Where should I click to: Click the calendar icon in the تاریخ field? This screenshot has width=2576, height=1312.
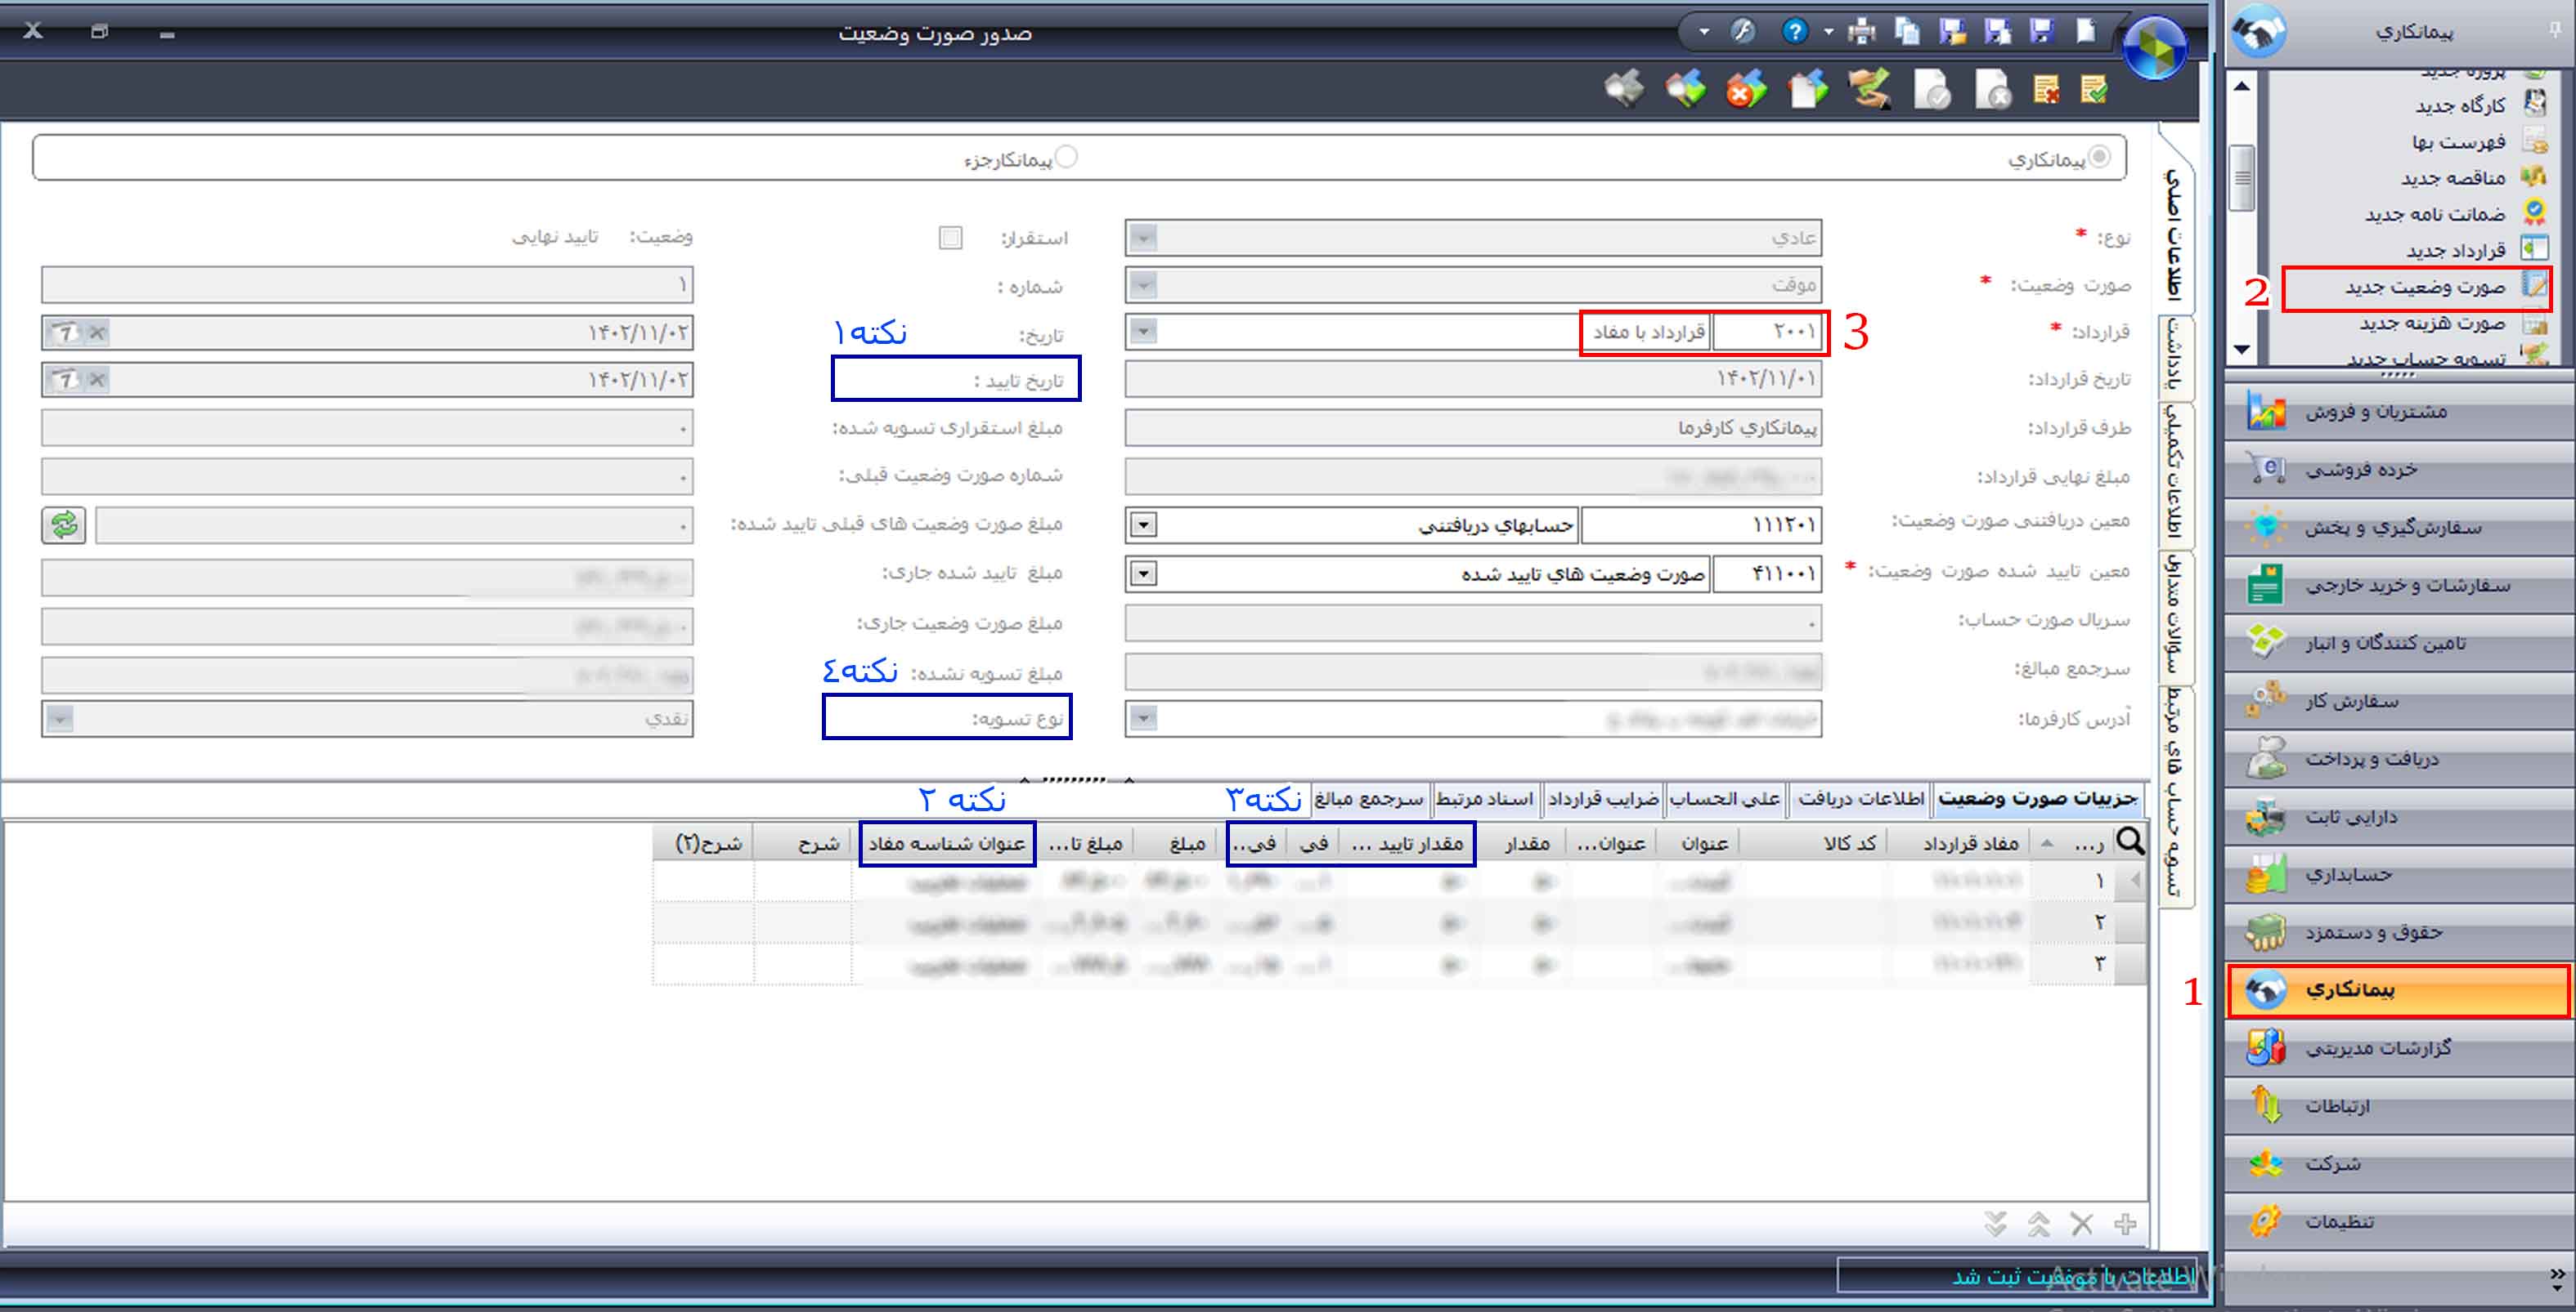coord(66,332)
